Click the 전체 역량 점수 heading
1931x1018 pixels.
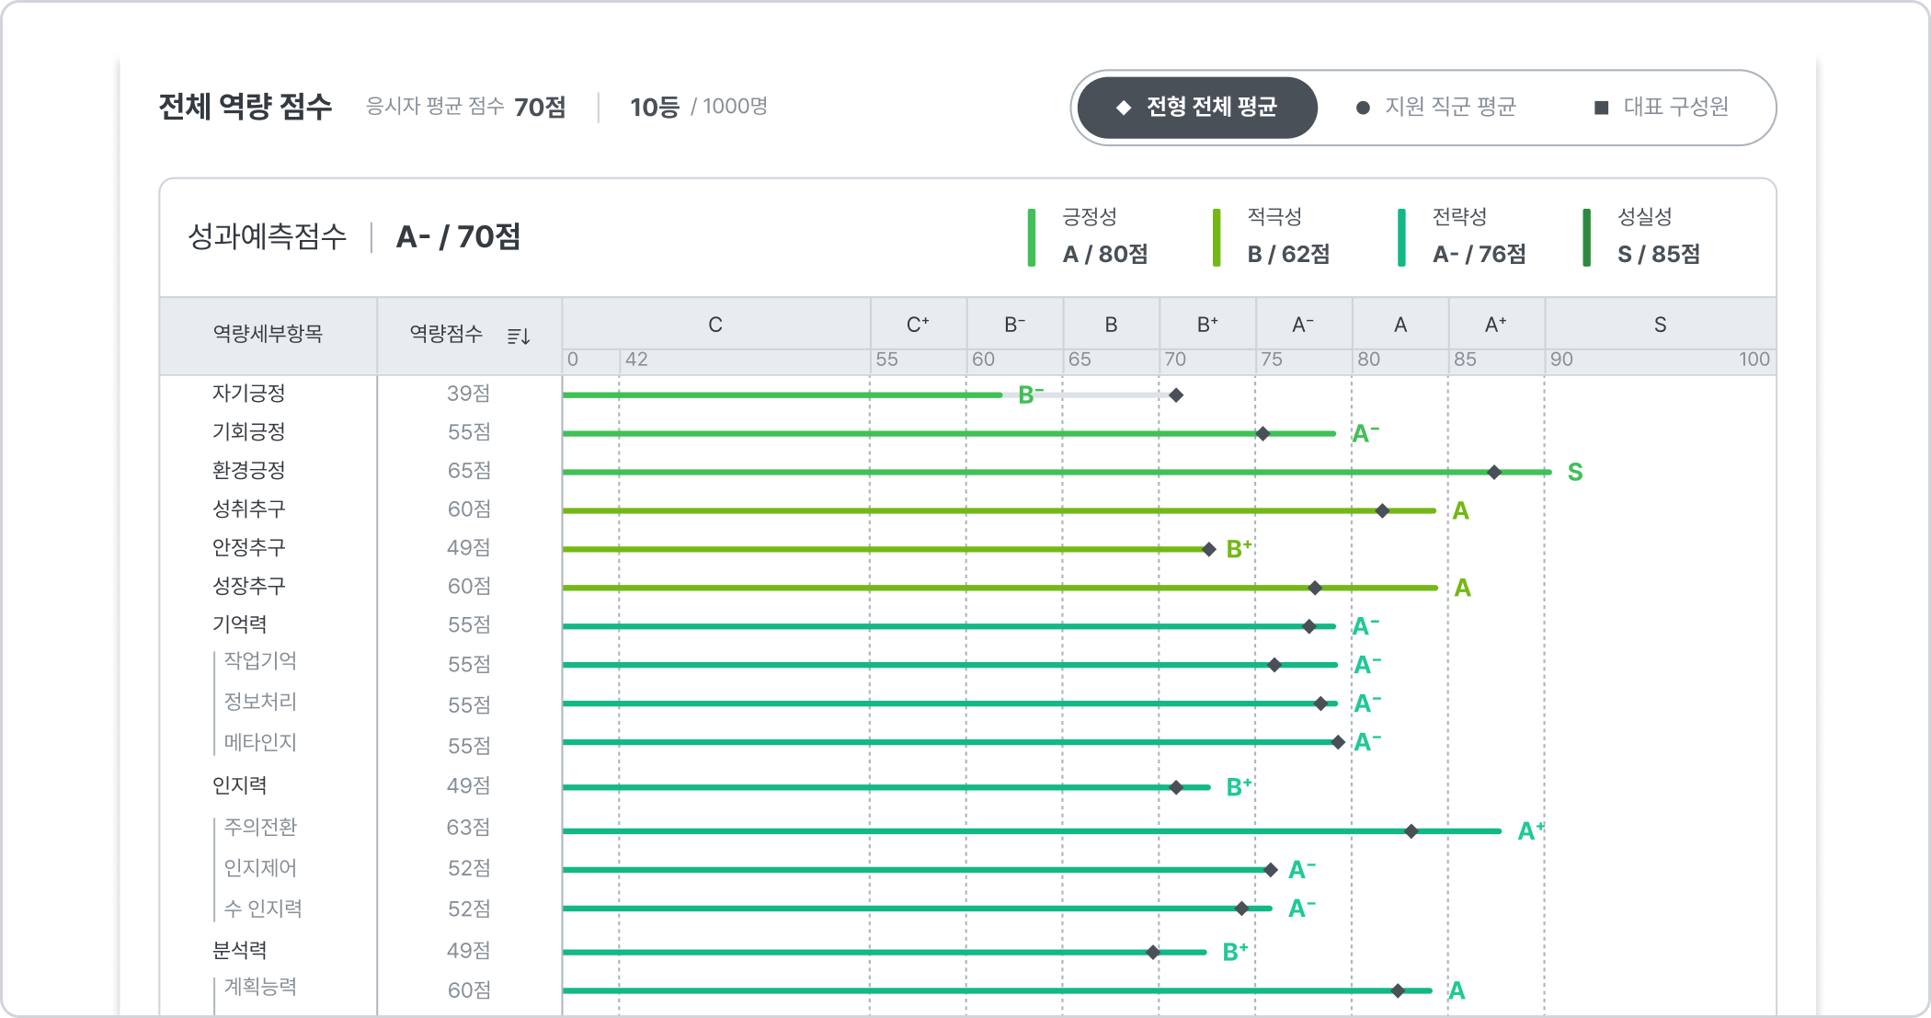tap(245, 107)
